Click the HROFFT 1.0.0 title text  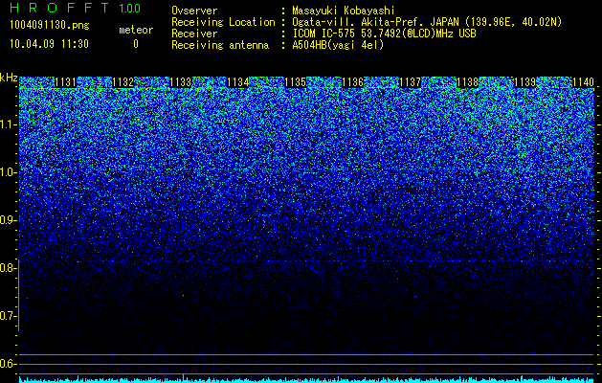(x=76, y=8)
